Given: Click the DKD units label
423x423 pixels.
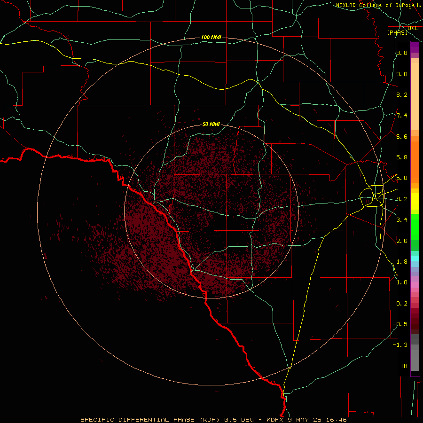Looking at the screenshot, I should pyautogui.click(x=413, y=28).
